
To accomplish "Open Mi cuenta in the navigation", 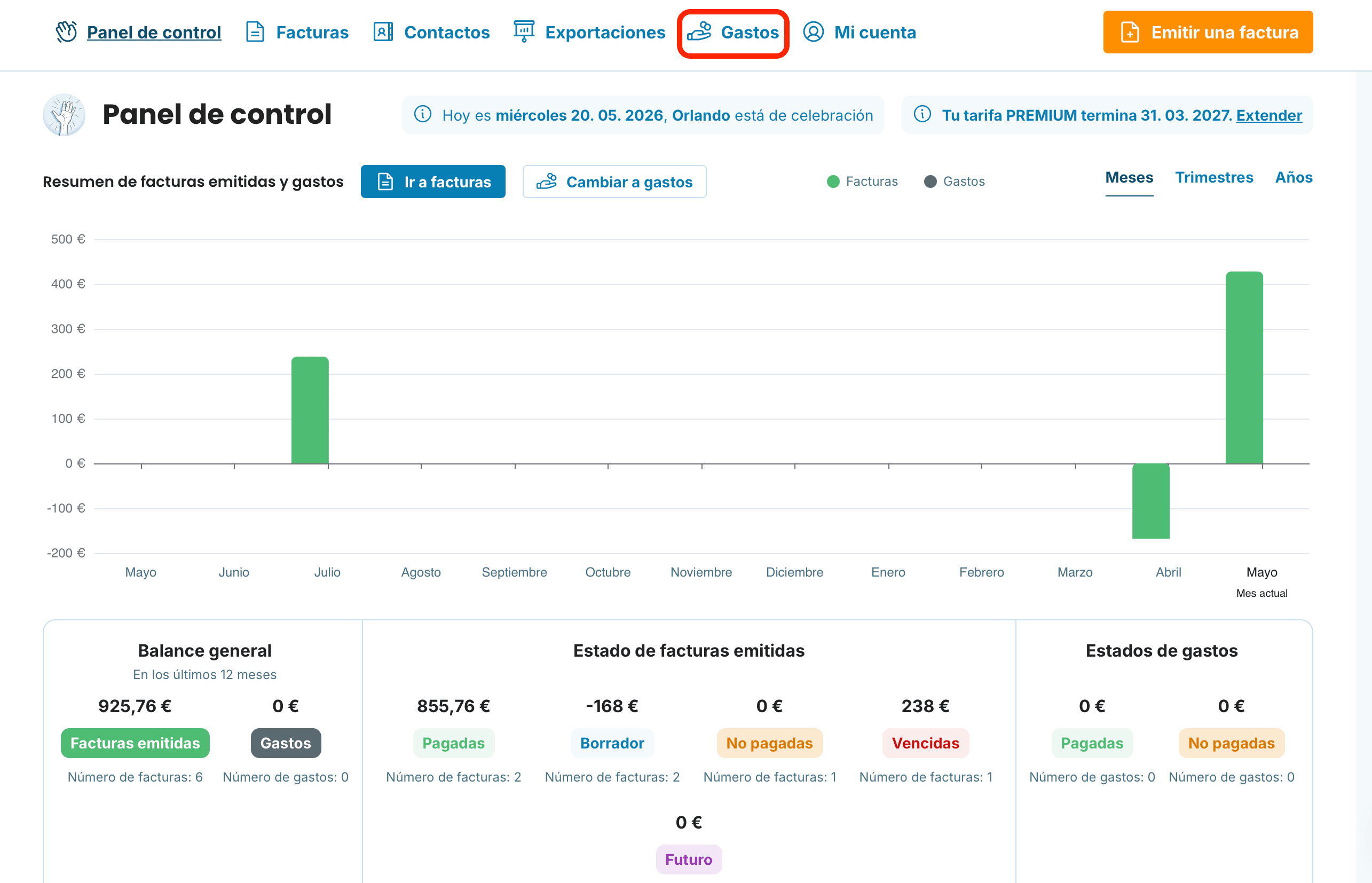I will pos(875,32).
